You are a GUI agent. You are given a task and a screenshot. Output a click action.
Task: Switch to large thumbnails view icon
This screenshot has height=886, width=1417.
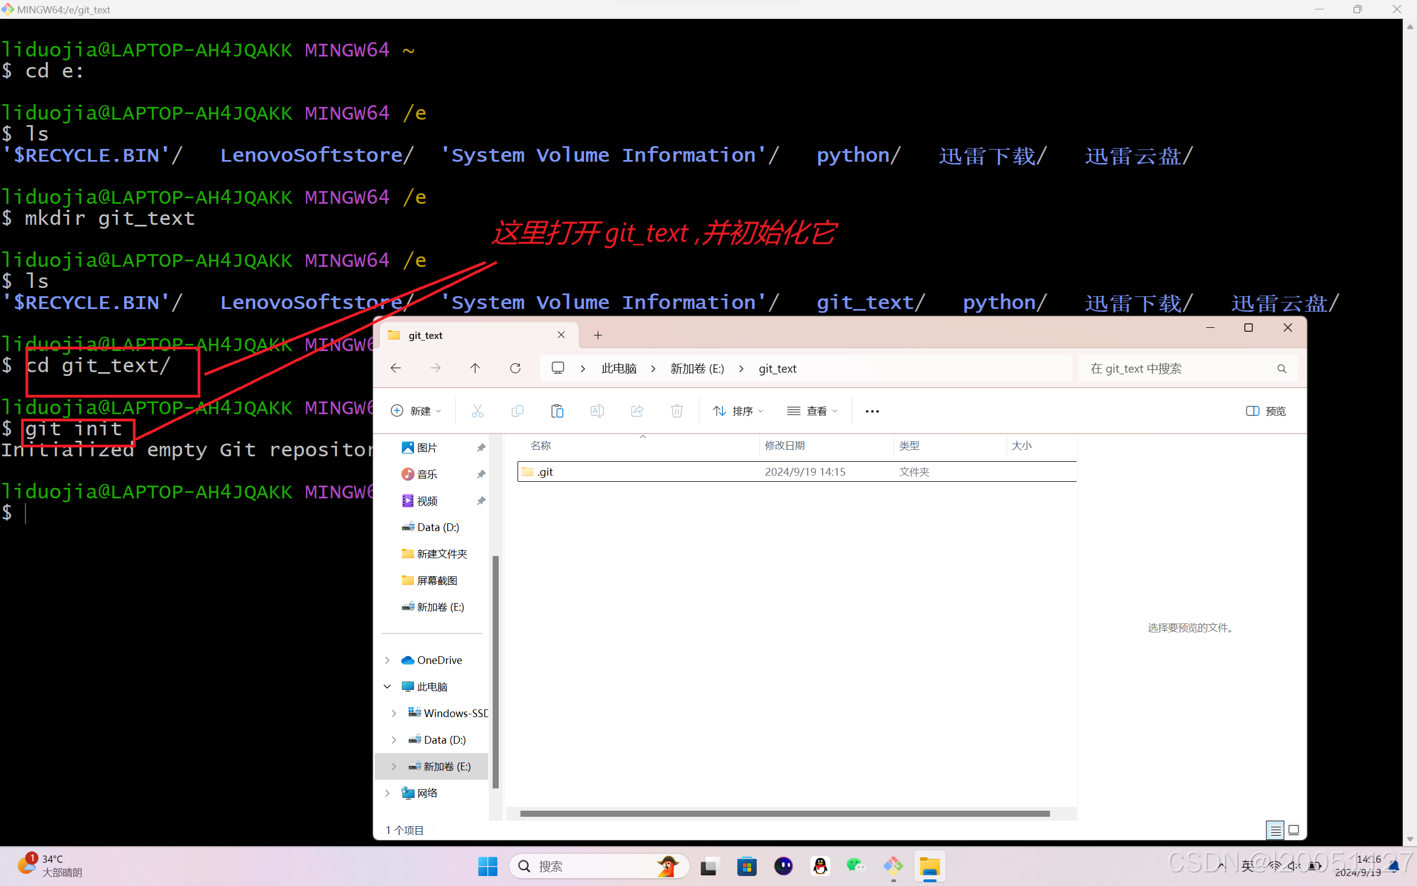(x=1294, y=830)
